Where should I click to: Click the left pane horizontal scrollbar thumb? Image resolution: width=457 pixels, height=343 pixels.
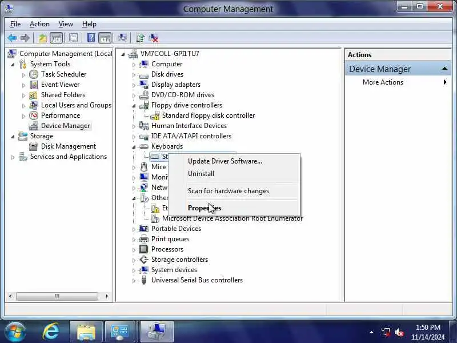[x=57, y=296]
